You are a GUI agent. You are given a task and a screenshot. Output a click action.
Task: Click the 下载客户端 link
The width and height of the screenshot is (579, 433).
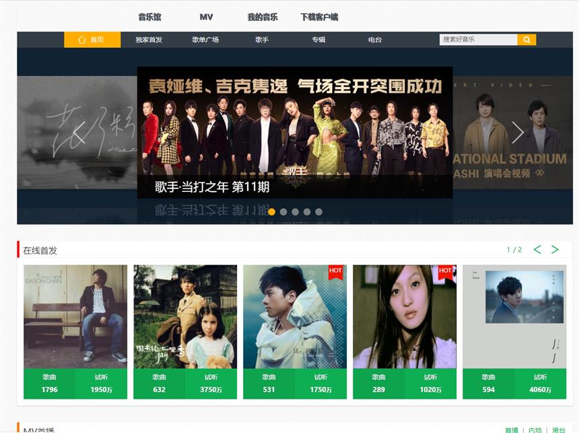(x=319, y=17)
